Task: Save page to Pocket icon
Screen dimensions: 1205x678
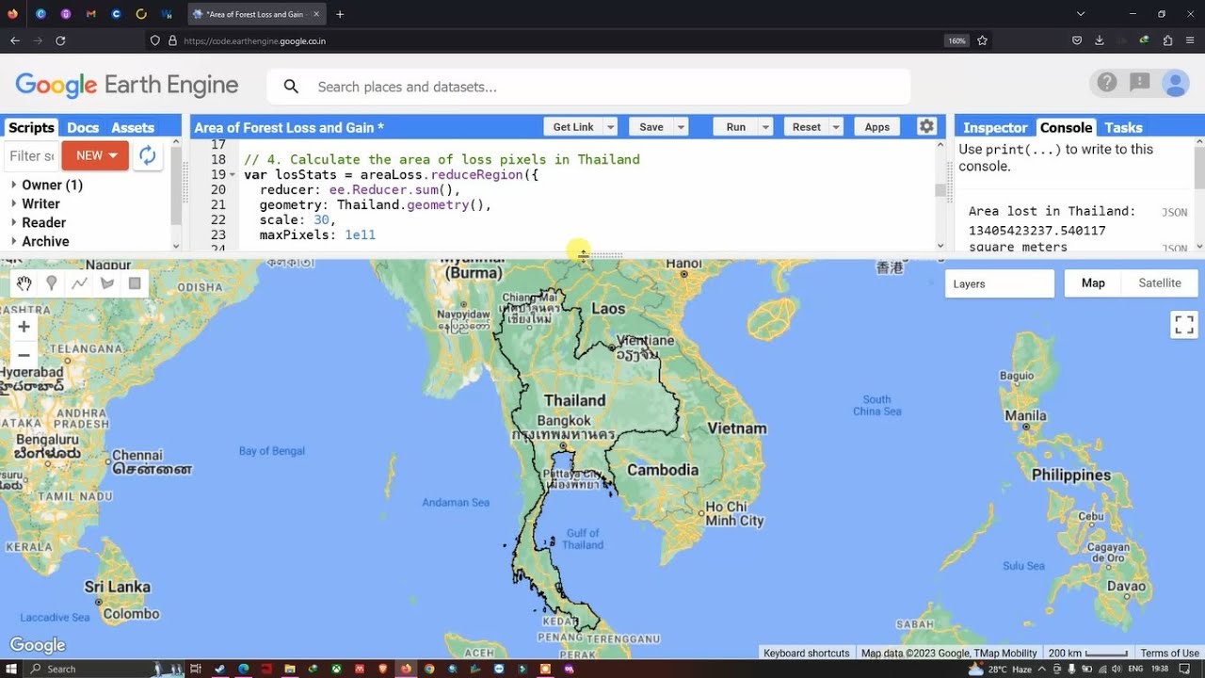Action: tap(1076, 40)
